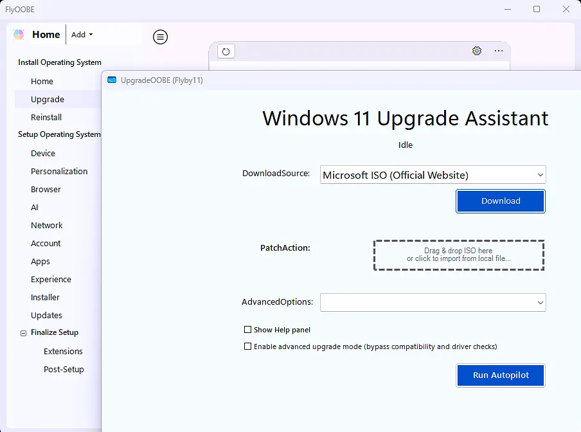The image size is (581, 432).
Task: Open the settings gear icon
Action: 477,51
